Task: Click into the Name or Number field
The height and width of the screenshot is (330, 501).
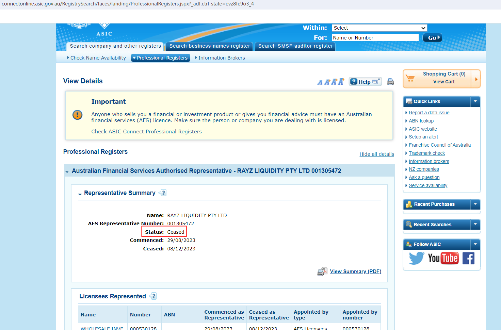Action: (375, 38)
